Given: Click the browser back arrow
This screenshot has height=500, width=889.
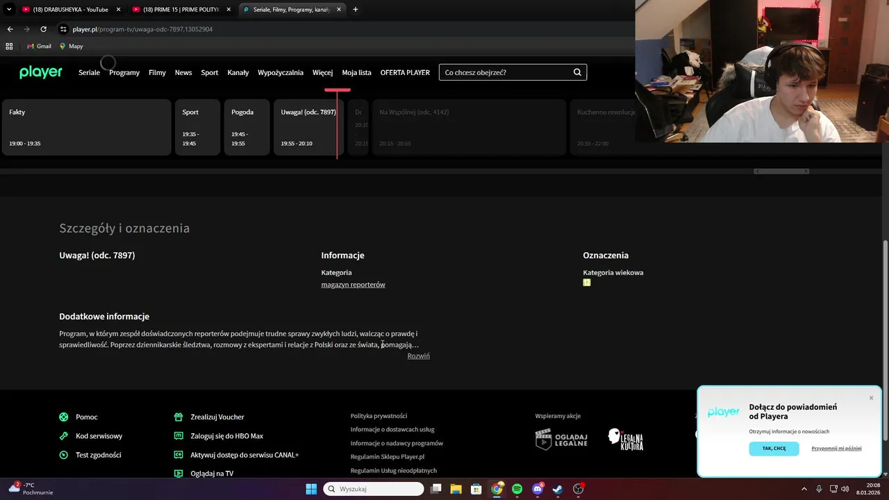Looking at the screenshot, I should pos(10,29).
